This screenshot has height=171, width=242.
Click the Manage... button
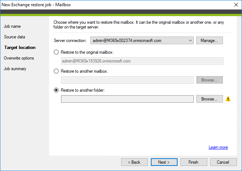pyautogui.click(x=209, y=41)
